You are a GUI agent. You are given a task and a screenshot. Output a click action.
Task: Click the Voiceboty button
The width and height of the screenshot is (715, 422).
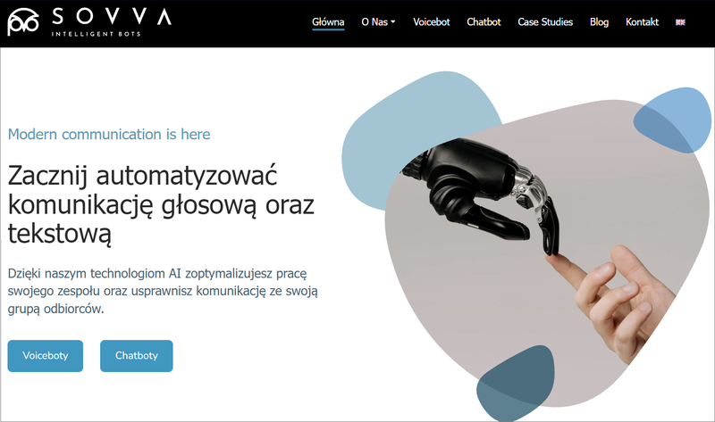pos(46,356)
